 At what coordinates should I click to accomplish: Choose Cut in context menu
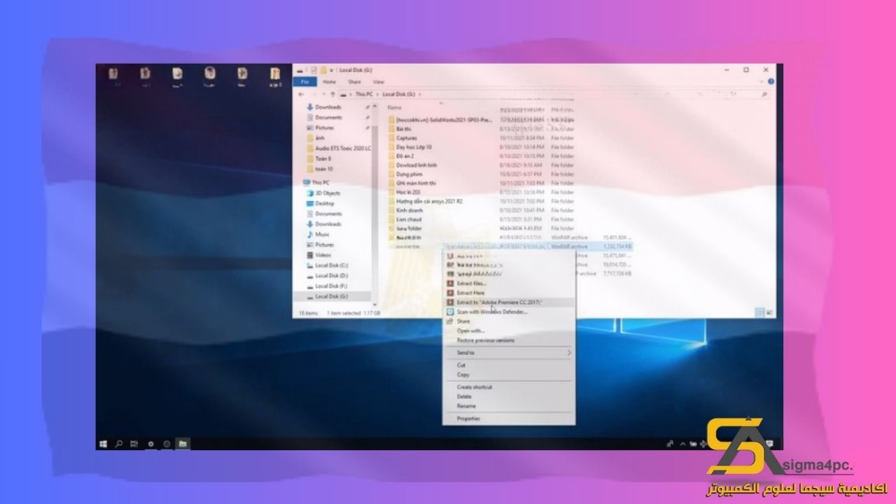[x=509, y=365]
